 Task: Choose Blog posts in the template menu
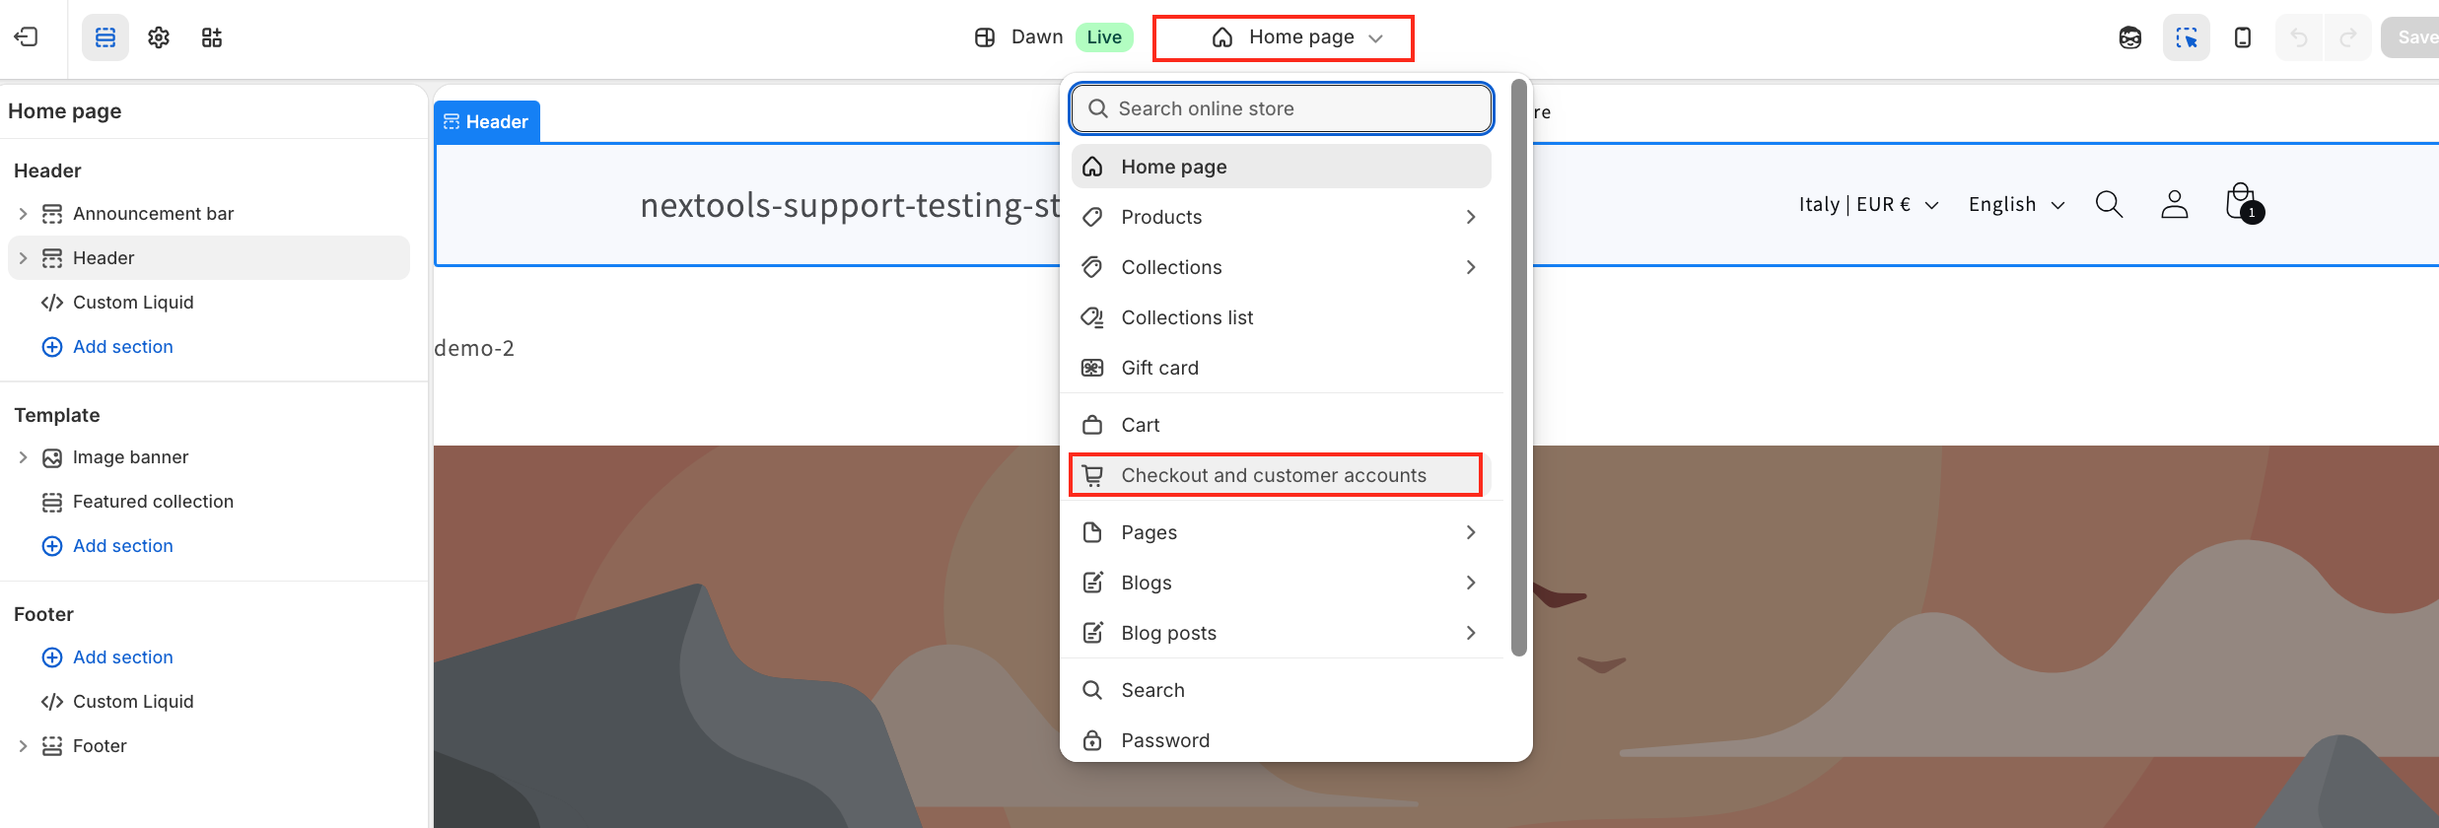[1282, 633]
